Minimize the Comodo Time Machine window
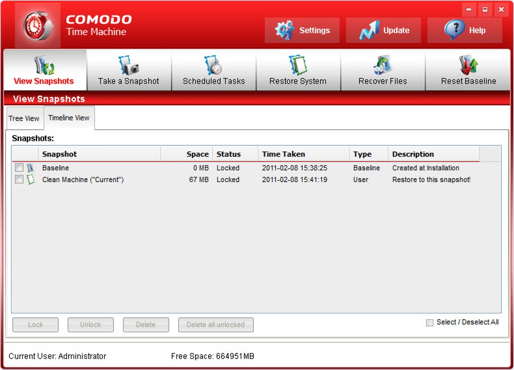This screenshot has height=370, width=514. (x=469, y=10)
